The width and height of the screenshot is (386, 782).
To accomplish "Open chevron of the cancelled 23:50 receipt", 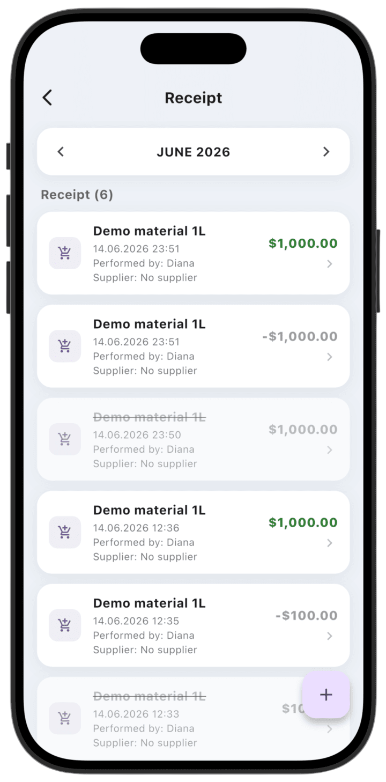I will pyautogui.click(x=330, y=450).
